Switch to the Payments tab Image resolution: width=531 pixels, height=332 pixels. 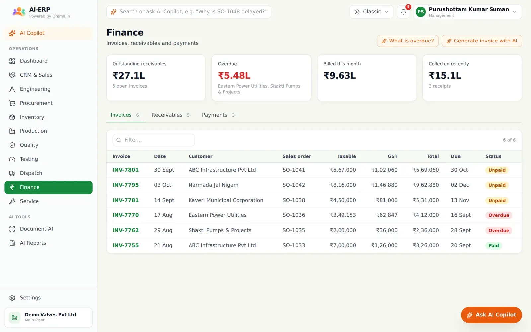pyautogui.click(x=218, y=115)
